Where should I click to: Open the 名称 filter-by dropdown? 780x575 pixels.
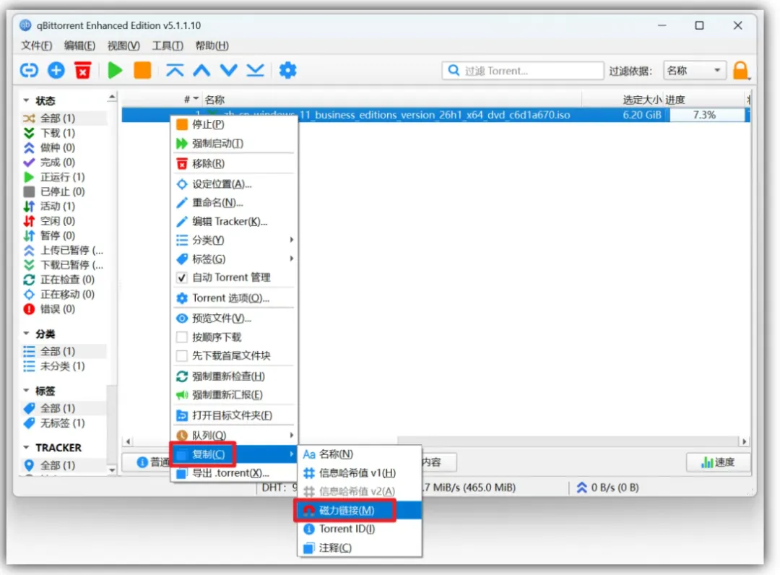tap(695, 71)
